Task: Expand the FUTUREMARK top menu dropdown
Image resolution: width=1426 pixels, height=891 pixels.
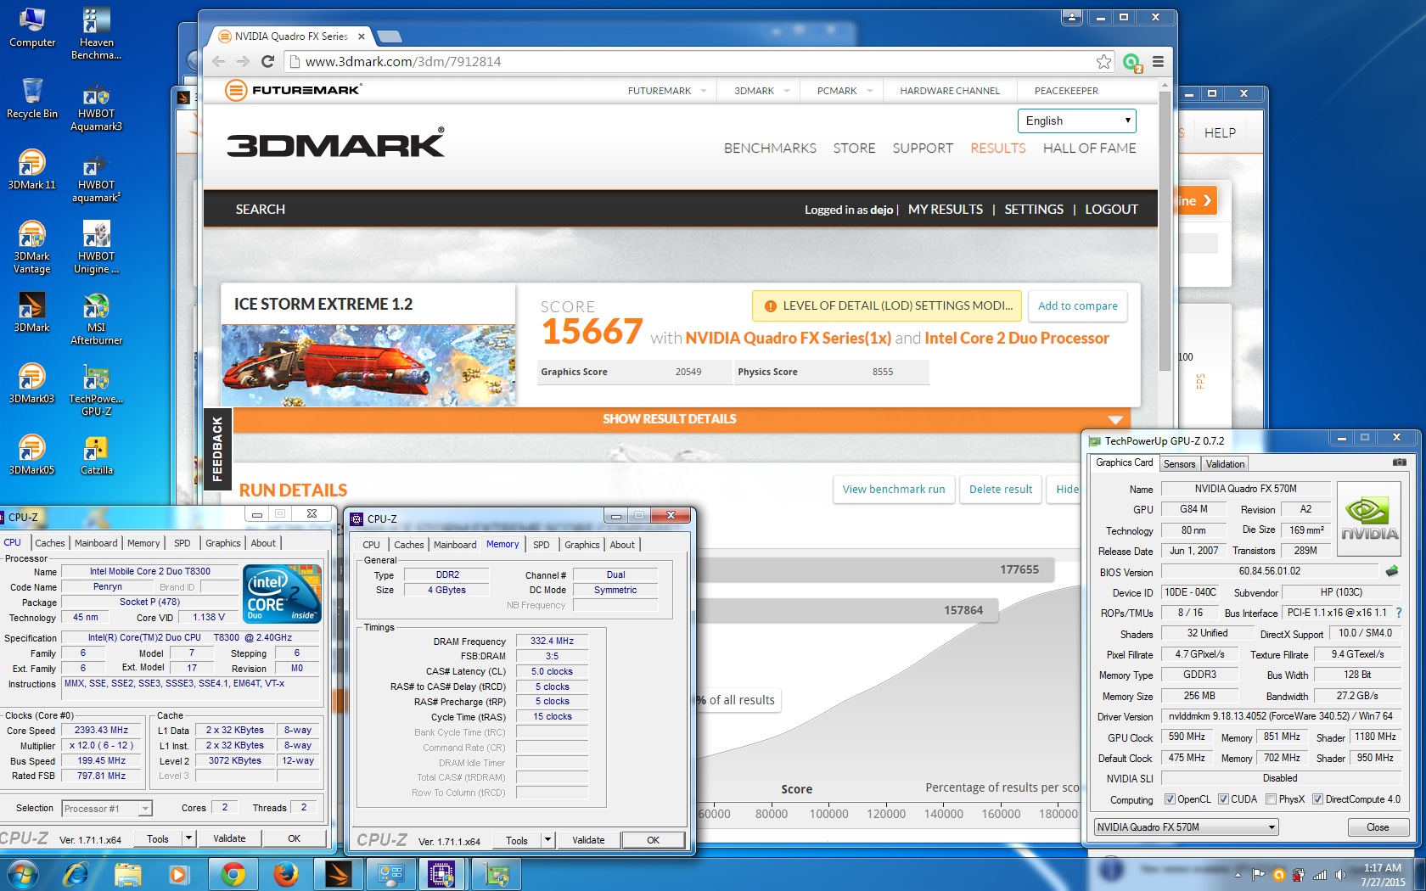Action: 703,91
